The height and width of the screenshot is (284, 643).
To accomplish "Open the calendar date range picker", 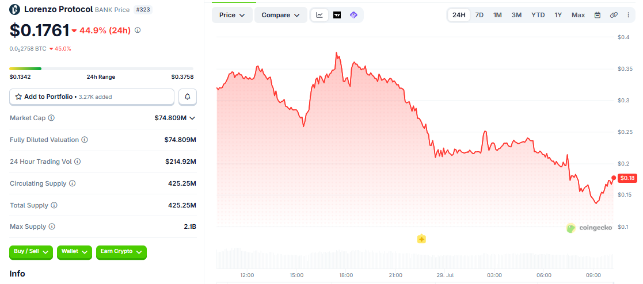I will coord(598,15).
